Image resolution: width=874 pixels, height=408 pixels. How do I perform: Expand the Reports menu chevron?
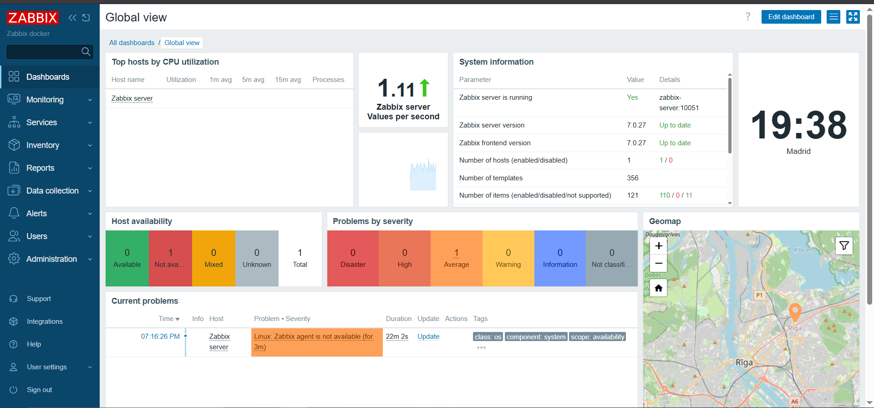tap(90, 168)
